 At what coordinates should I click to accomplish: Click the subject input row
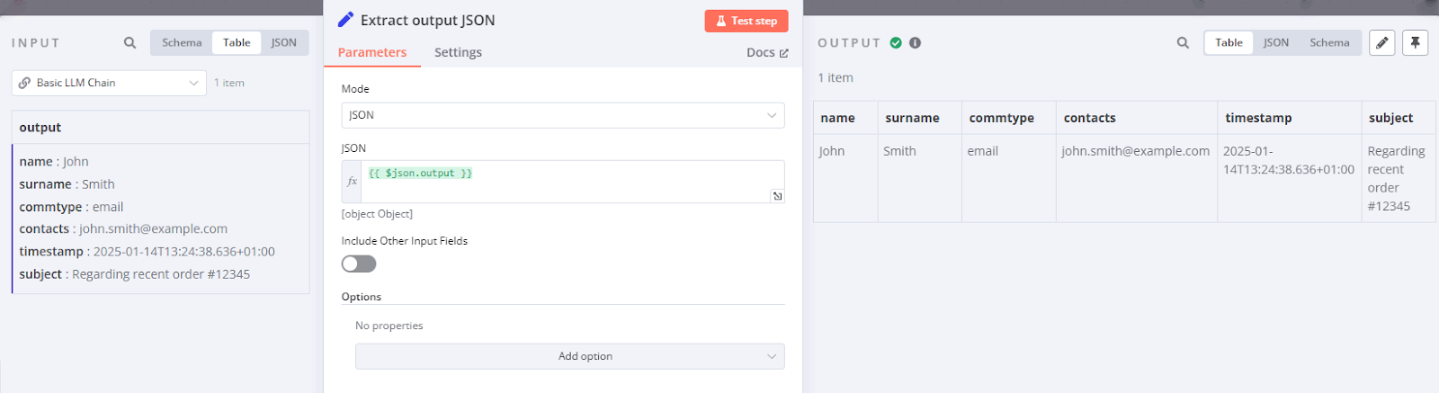(x=134, y=274)
